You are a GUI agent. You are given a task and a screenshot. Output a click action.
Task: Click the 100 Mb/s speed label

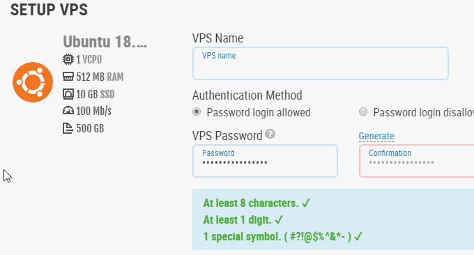pos(93,111)
